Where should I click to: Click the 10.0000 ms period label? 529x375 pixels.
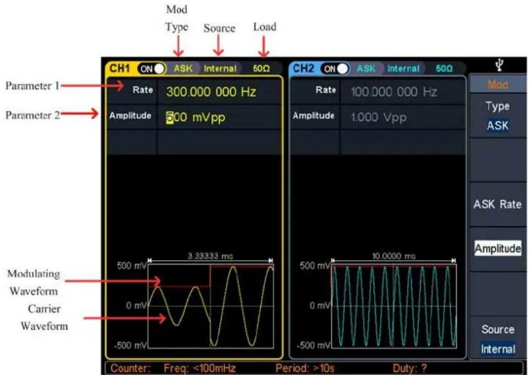394,256
